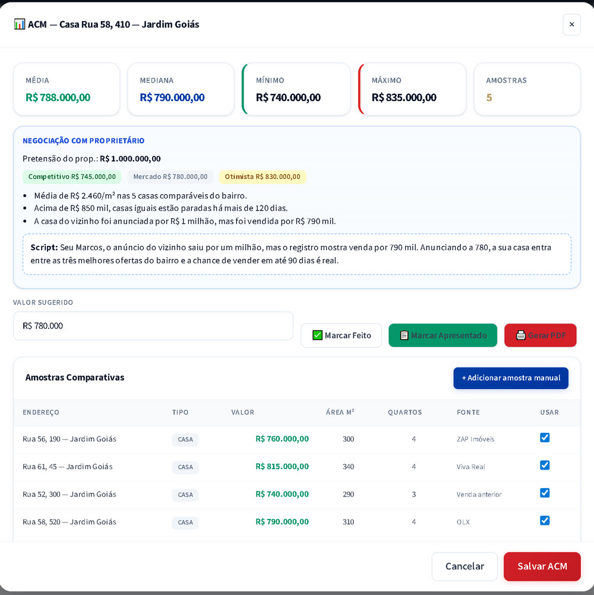Click the clipboard icon in Marcar Apresentado
This screenshot has width=594, height=595.
pos(405,335)
